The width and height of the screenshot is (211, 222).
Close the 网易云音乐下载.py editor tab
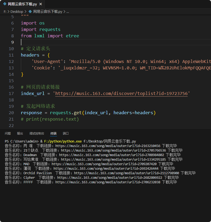pyautogui.click(x=41, y=4)
